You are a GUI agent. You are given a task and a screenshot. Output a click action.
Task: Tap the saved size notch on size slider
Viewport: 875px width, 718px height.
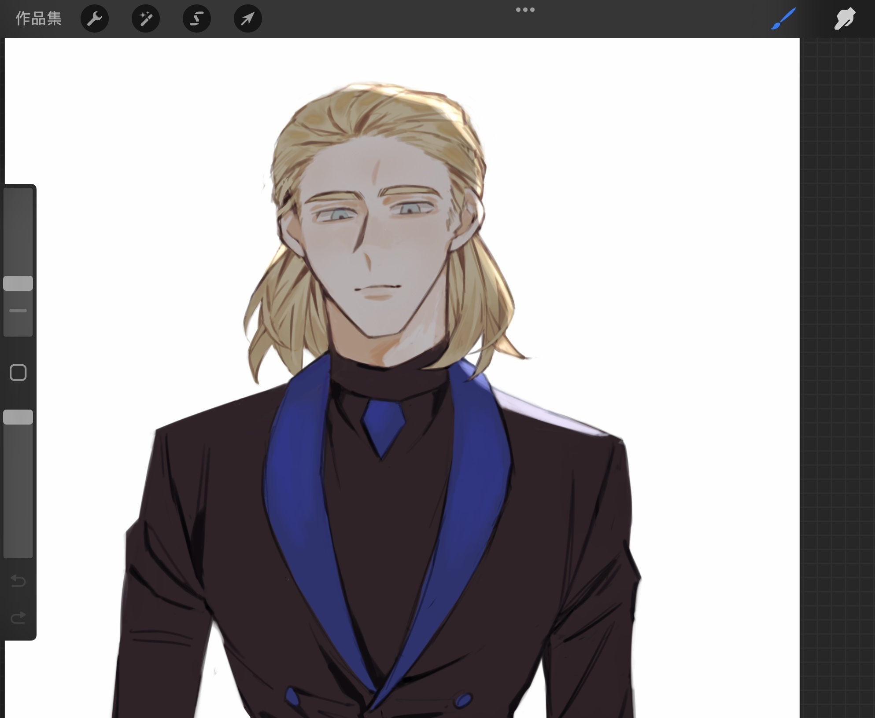pyautogui.click(x=18, y=311)
